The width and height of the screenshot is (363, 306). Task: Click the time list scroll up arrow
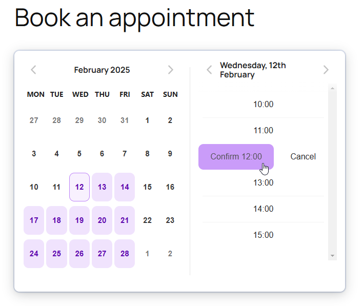332,88
